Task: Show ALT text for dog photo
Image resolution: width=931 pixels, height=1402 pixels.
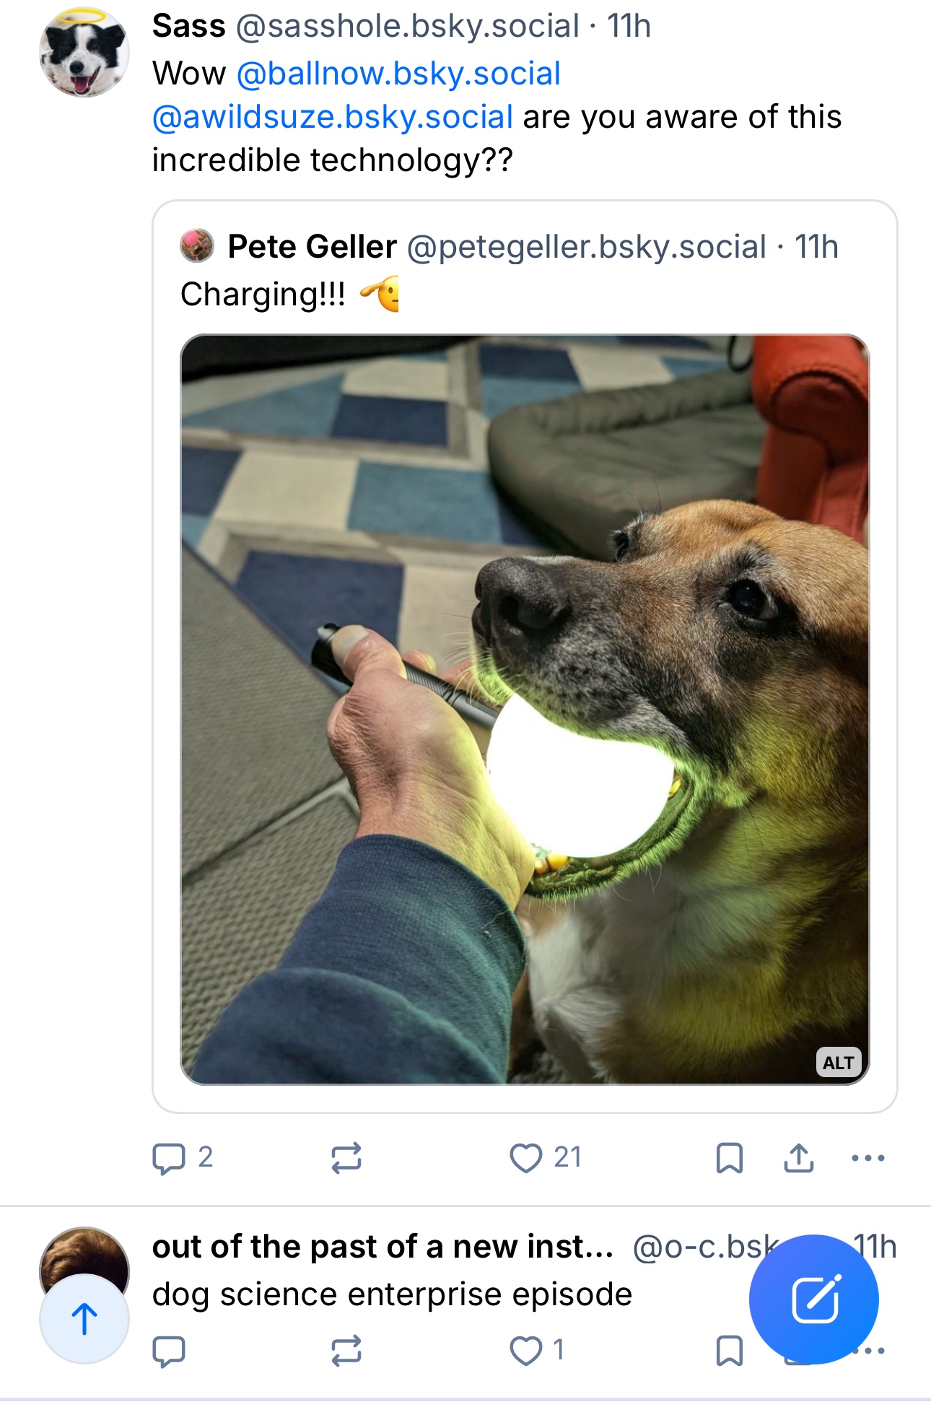Action: click(838, 1063)
